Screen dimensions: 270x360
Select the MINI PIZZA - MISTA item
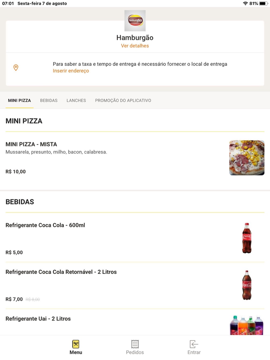click(x=31, y=144)
